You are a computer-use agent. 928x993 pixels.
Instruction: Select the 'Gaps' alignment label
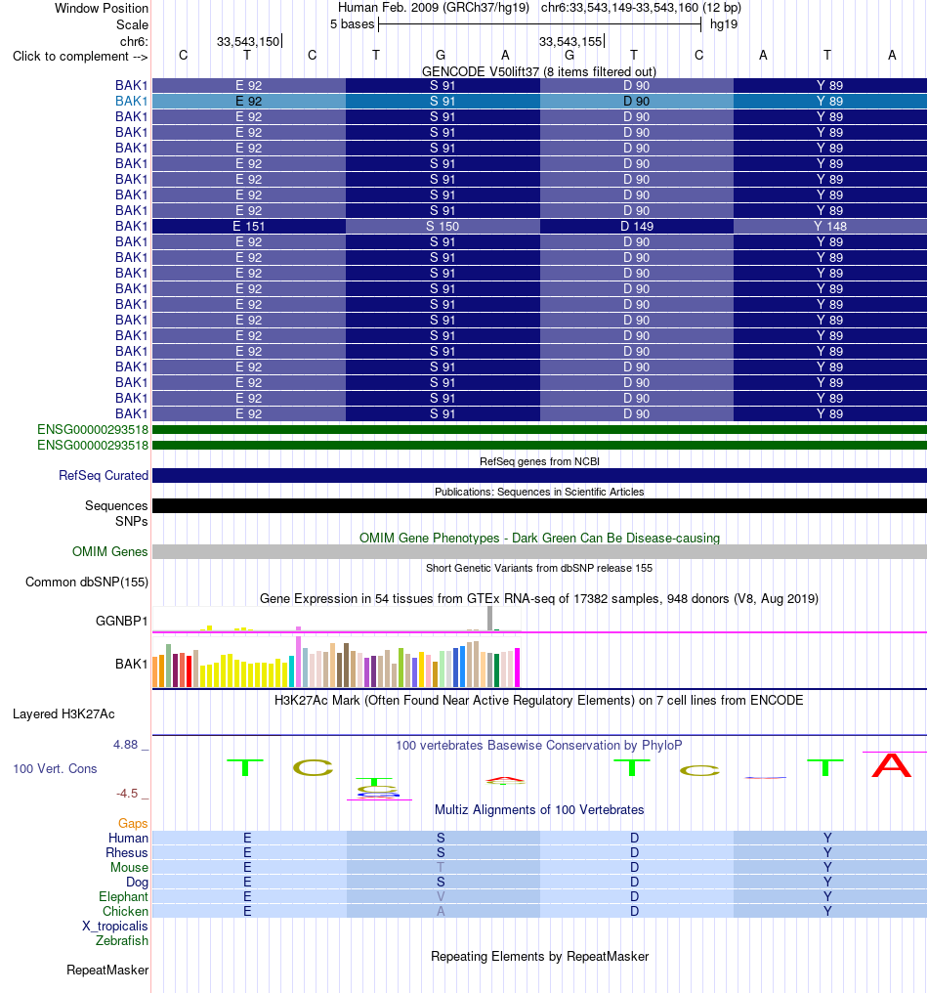click(x=133, y=823)
